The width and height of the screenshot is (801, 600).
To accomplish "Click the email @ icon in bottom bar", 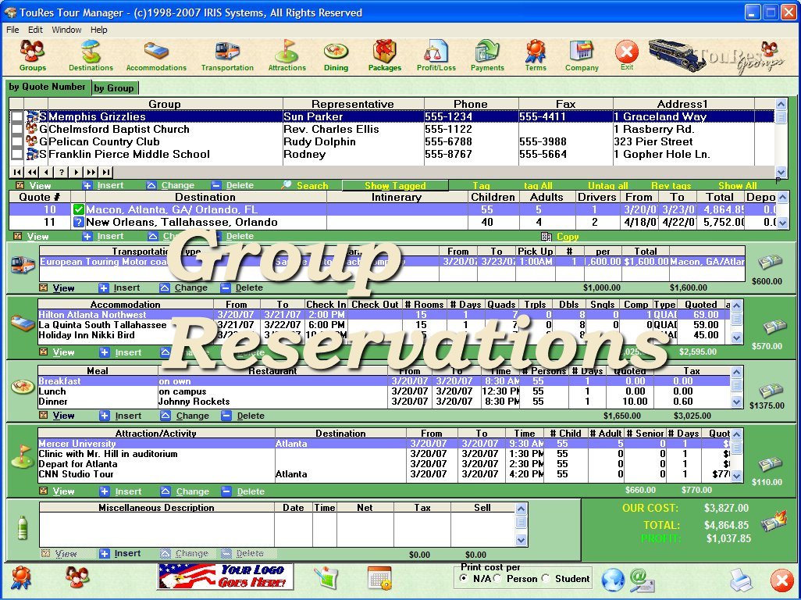I will coord(642,580).
